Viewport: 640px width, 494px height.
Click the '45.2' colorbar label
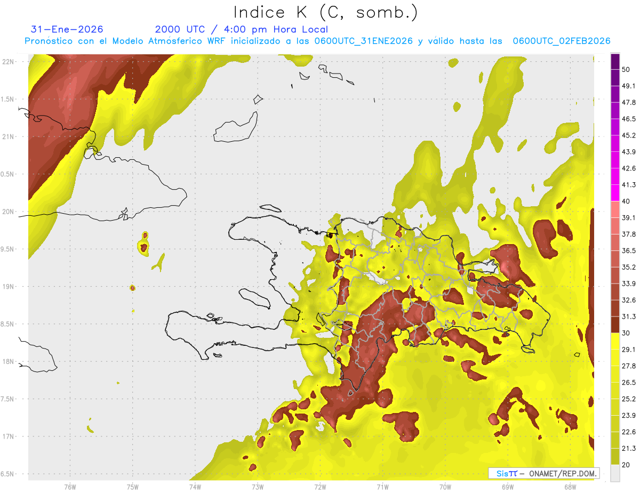(629, 135)
